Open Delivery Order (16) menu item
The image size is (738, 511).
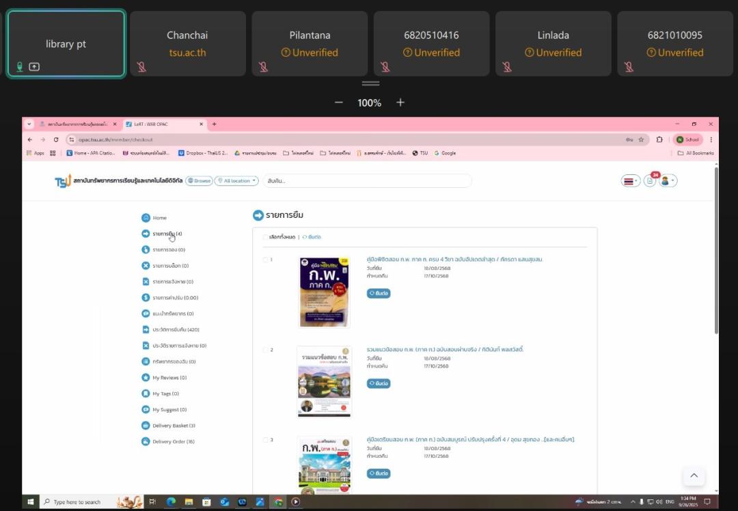(173, 442)
